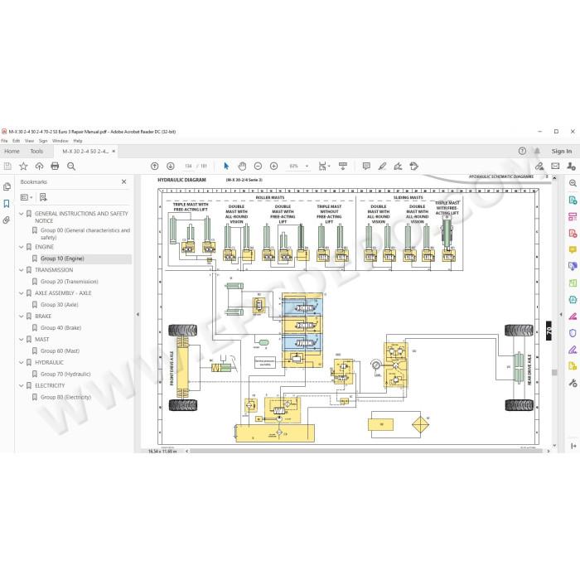The image size is (580, 580).
Task: Send file by email envelope icon
Action: click(x=555, y=166)
